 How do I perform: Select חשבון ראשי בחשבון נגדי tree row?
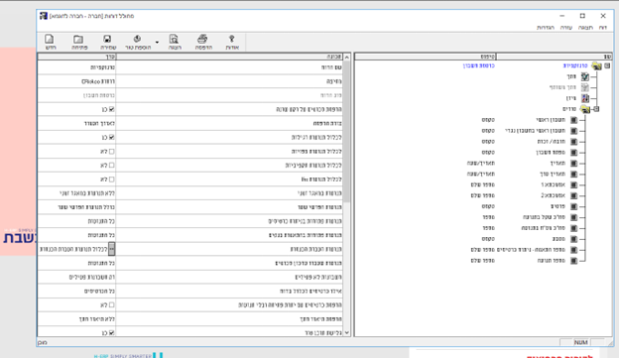click(535, 131)
